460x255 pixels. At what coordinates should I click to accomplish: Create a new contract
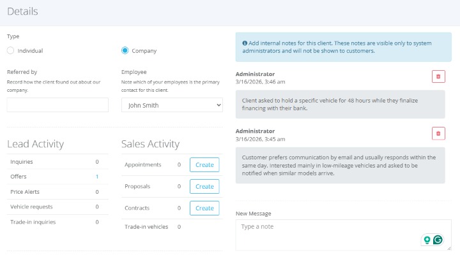point(204,208)
